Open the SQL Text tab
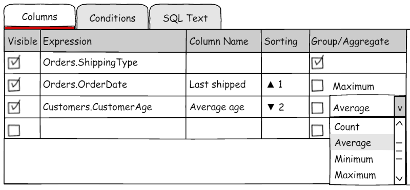 point(185,18)
